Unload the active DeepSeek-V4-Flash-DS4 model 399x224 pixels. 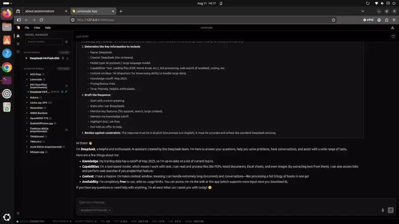click(x=67, y=58)
